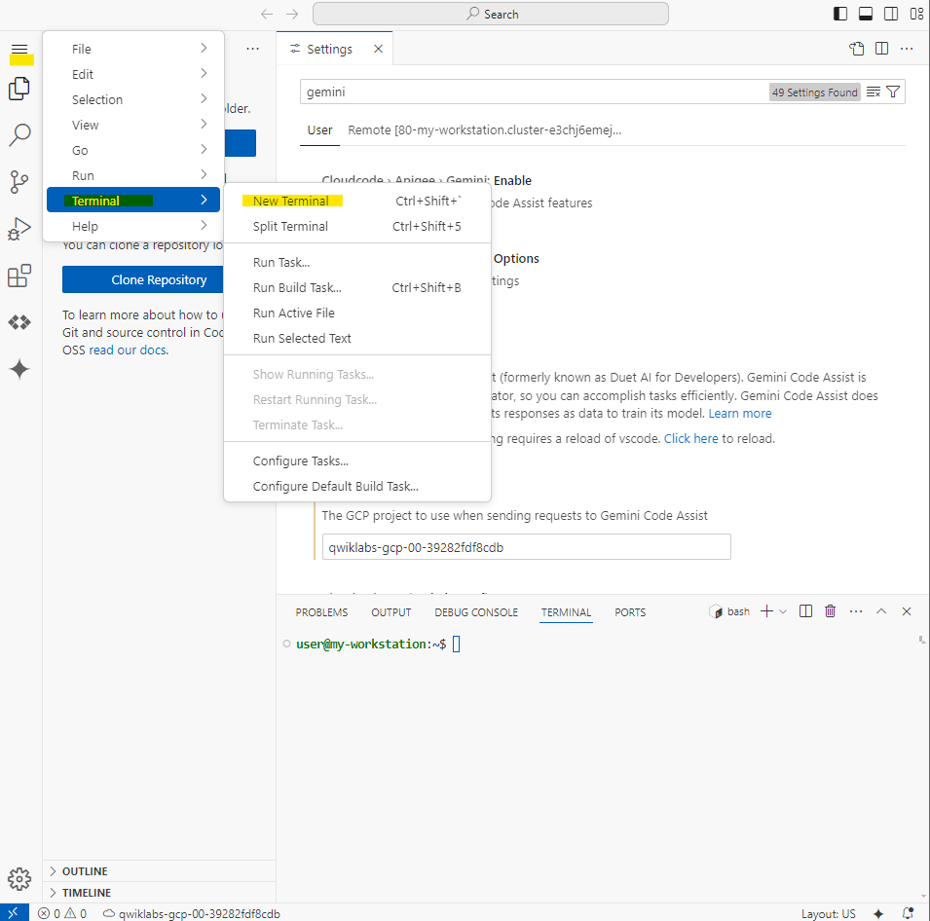
Task: Split the terminal pane
Action: tap(805, 611)
